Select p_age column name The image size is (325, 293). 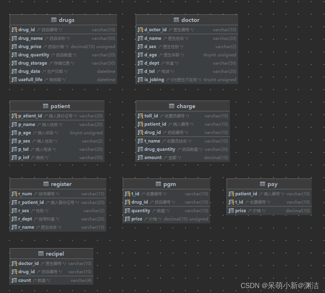pyautogui.click(x=24, y=133)
